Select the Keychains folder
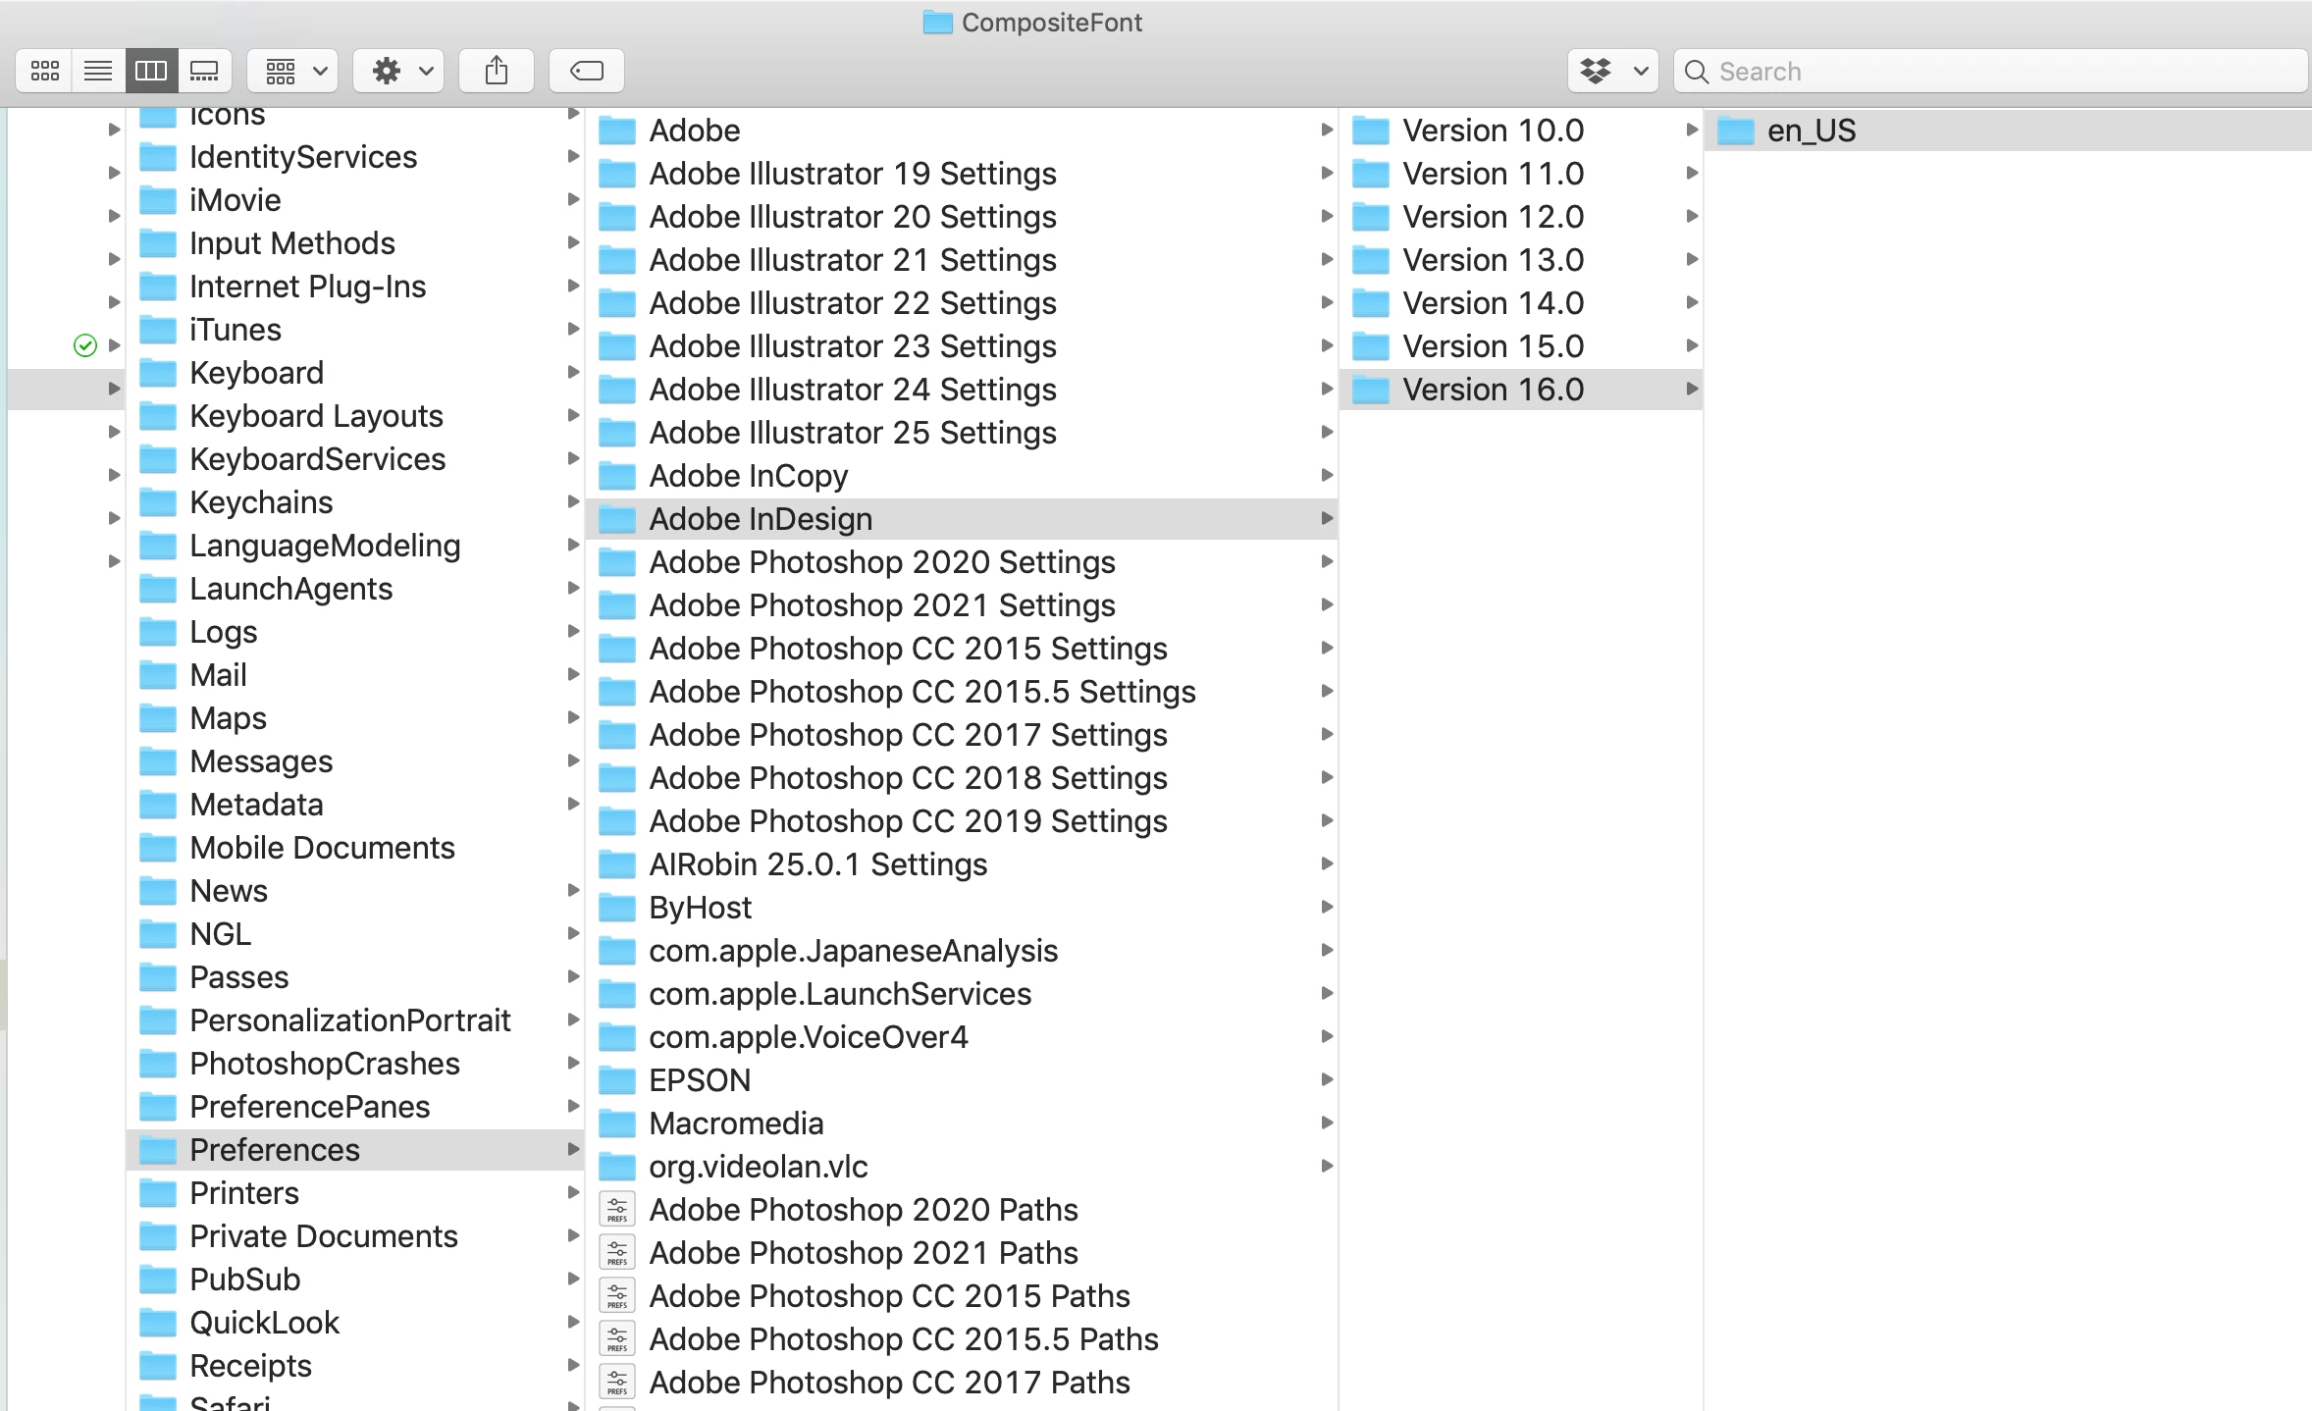Viewport: 2312px width, 1411px height. (260, 502)
